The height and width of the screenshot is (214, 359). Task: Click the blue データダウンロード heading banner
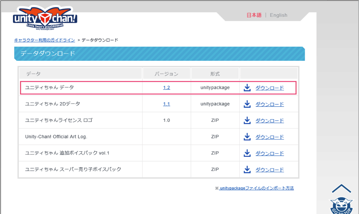click(x=159, y=54)
